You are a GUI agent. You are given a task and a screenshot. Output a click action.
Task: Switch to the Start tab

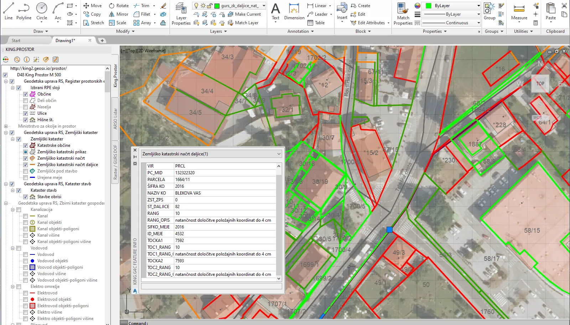point(16,41)
